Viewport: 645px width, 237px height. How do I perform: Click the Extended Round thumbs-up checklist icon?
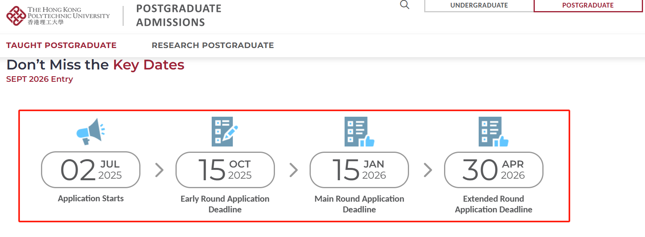point(493,131)
